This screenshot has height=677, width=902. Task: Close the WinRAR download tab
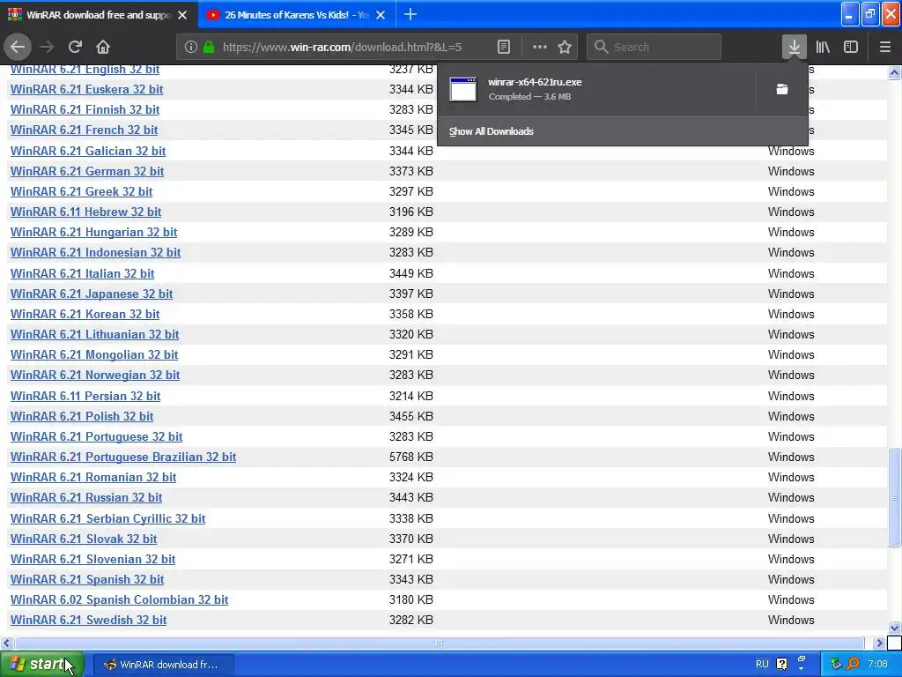click(x=182, y=15)
